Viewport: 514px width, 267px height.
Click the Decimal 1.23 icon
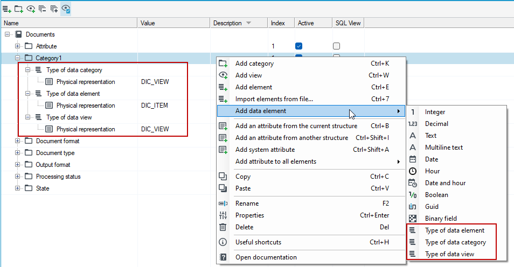click(x=413, y=124)
